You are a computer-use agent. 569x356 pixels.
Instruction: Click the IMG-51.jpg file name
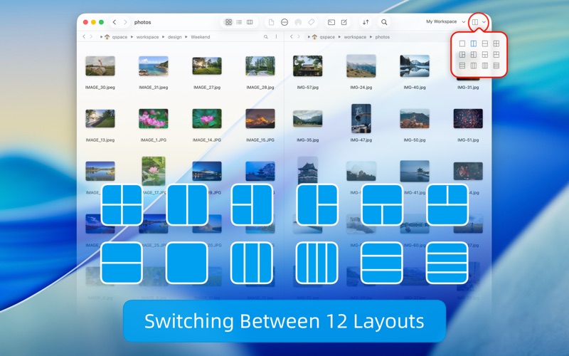pyautogui.click(x=468, y=140)
